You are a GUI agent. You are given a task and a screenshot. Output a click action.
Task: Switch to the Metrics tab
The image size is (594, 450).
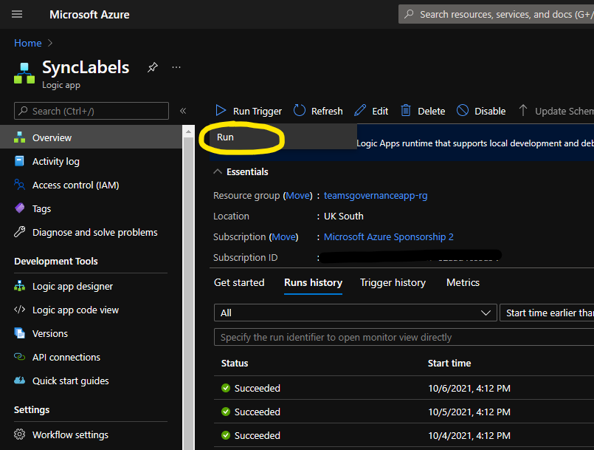[463, 283]
